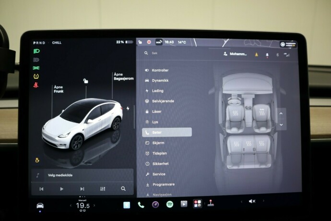The width and height of the screenshot is (331, 221).
Task: Tap the yellow tire pressure warning icon
Action: [x=36, y=76]
